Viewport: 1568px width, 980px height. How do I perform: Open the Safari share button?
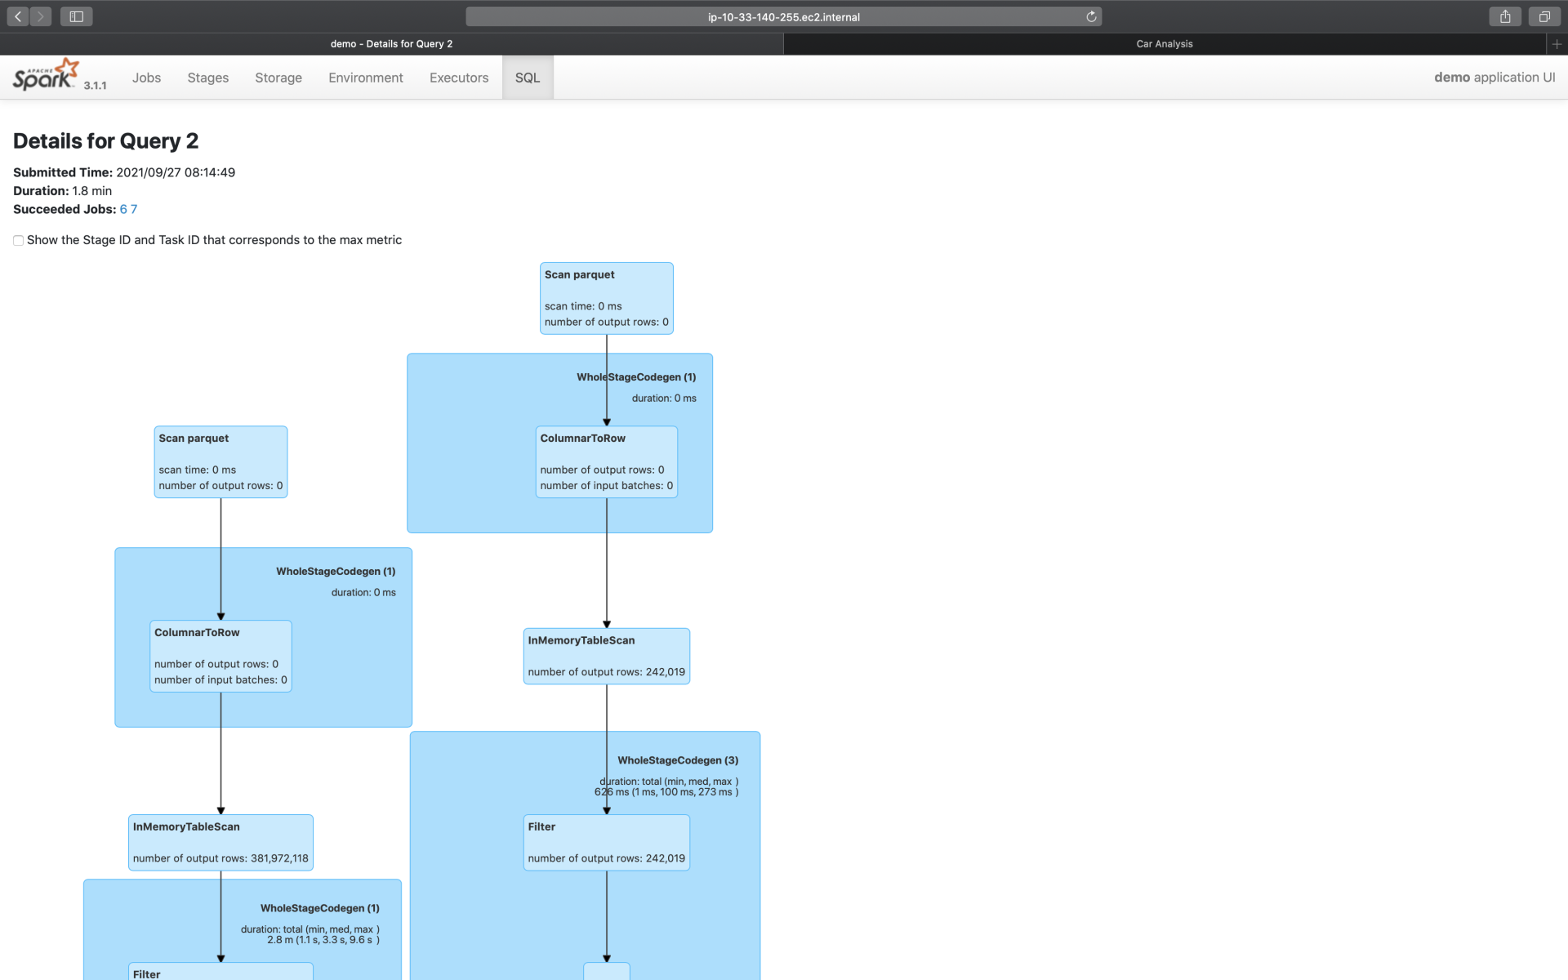(x=1505, y=16)
